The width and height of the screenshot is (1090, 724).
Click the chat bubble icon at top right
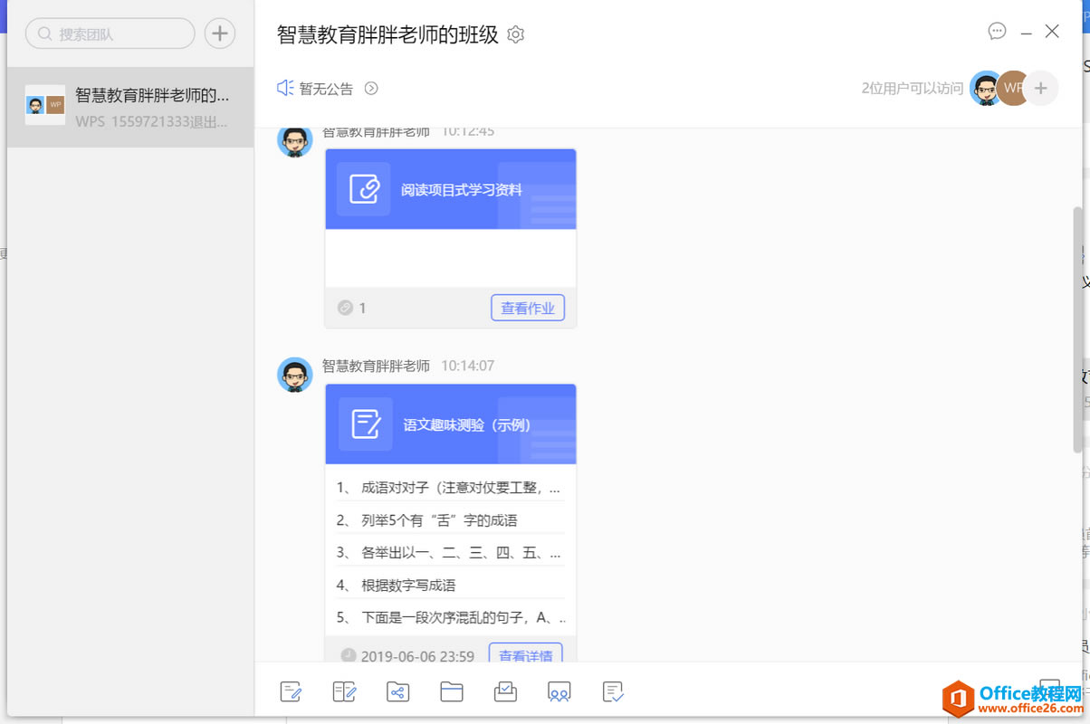coord(997,31)
